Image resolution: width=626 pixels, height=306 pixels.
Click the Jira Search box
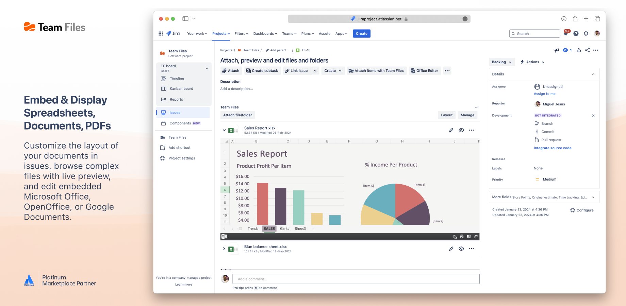[534, 34]
